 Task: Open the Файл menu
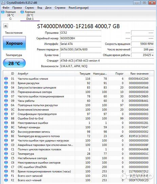(6, 7)
